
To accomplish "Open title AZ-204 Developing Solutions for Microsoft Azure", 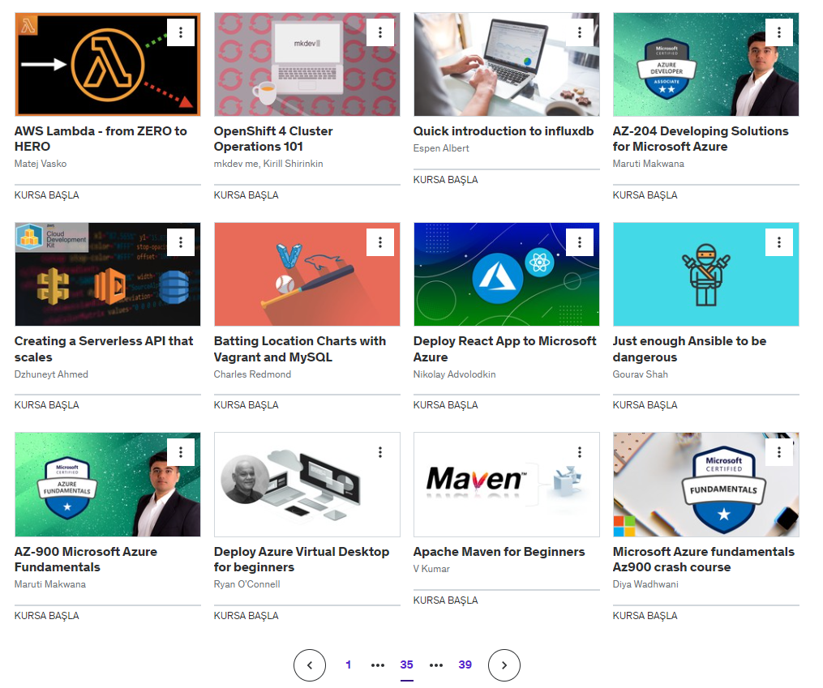I will click(x=701, y=139).
